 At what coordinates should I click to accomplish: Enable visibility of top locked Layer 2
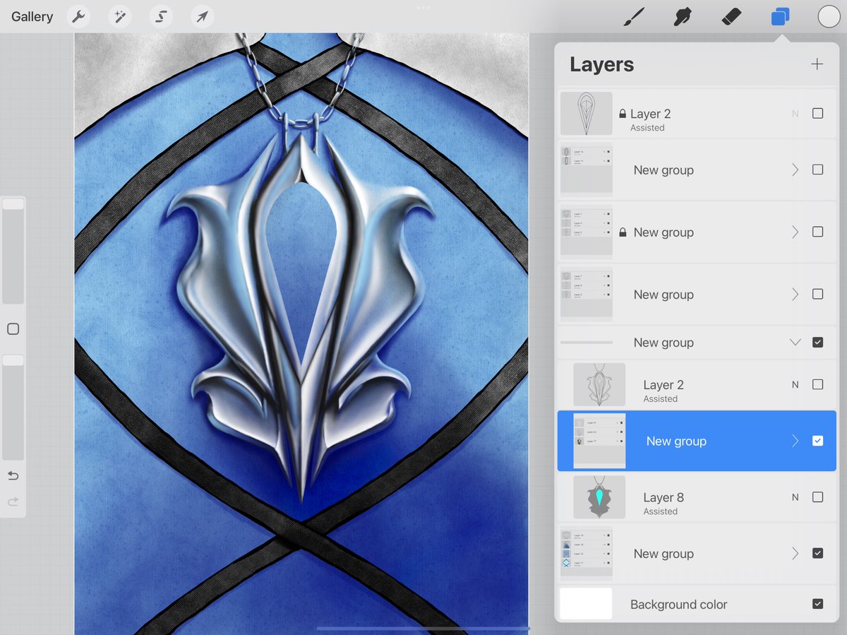tap(817, 113)
